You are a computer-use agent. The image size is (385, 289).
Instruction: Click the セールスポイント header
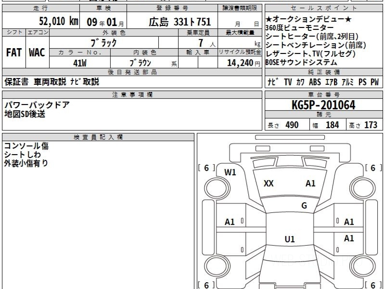point(324,8)
